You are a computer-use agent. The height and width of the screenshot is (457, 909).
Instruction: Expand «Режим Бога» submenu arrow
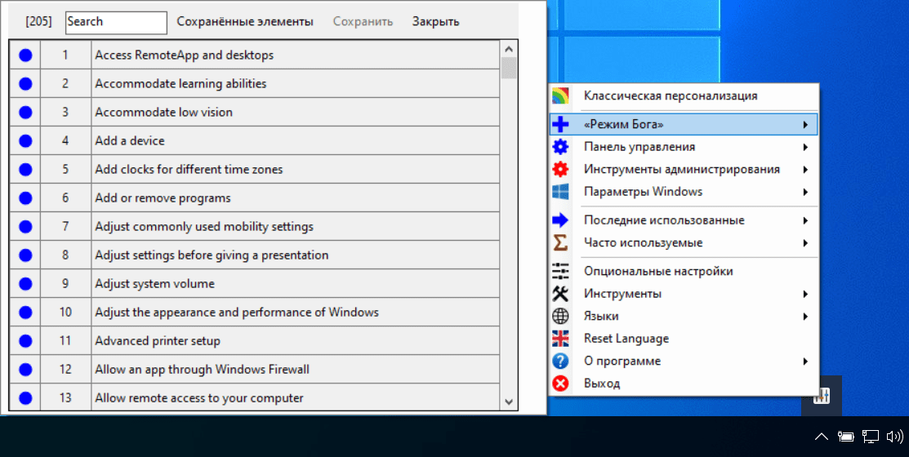pos(805,125)
